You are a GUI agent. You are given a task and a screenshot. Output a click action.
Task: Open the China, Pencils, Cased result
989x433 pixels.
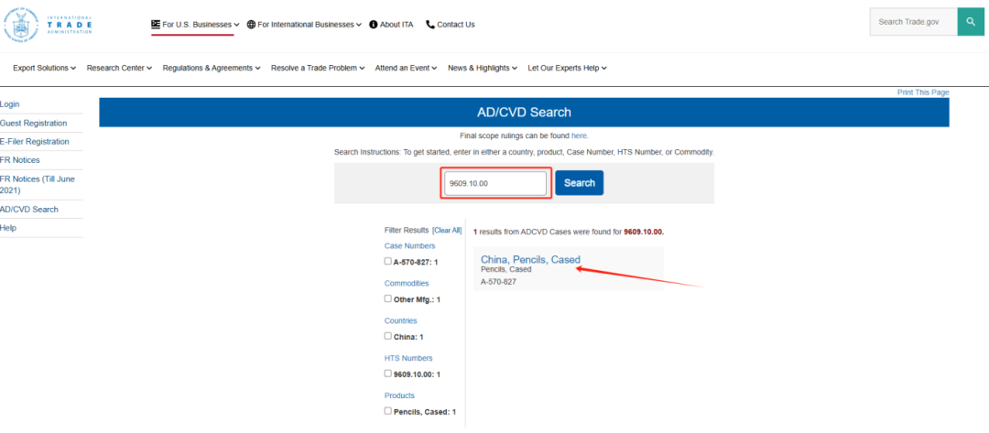(x=530, y=259)
